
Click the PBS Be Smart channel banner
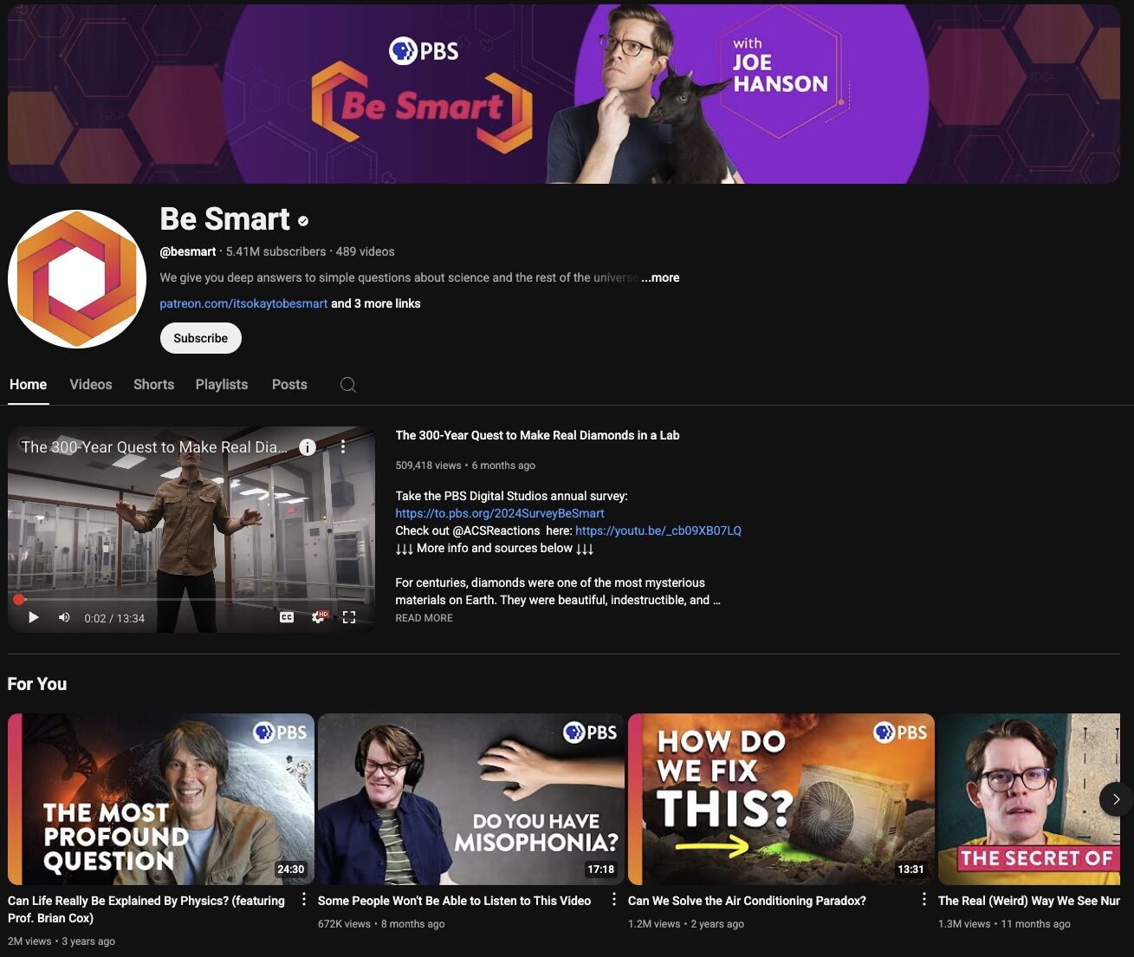564,94
